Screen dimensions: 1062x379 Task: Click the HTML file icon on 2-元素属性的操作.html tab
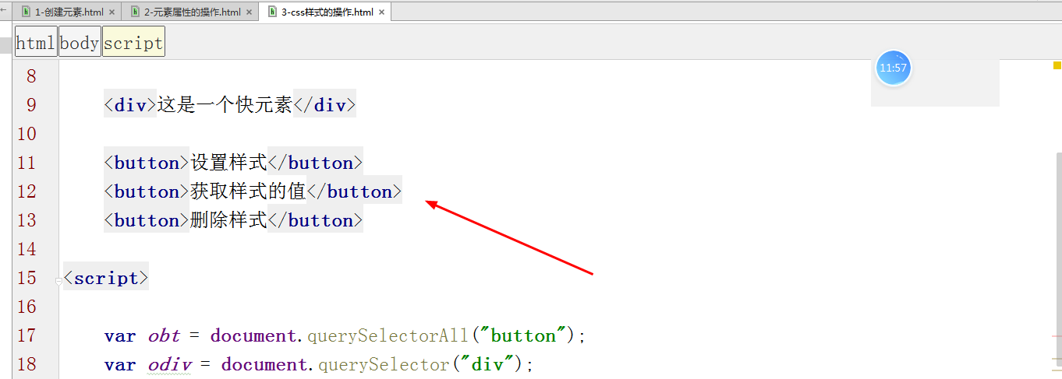(x=136, y=12)
